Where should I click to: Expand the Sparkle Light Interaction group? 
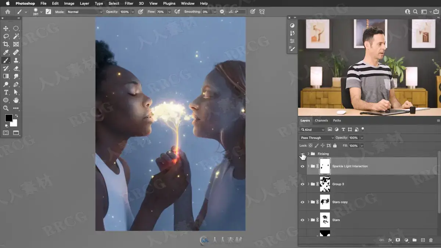pyautogui.click(x=308, y=166)
